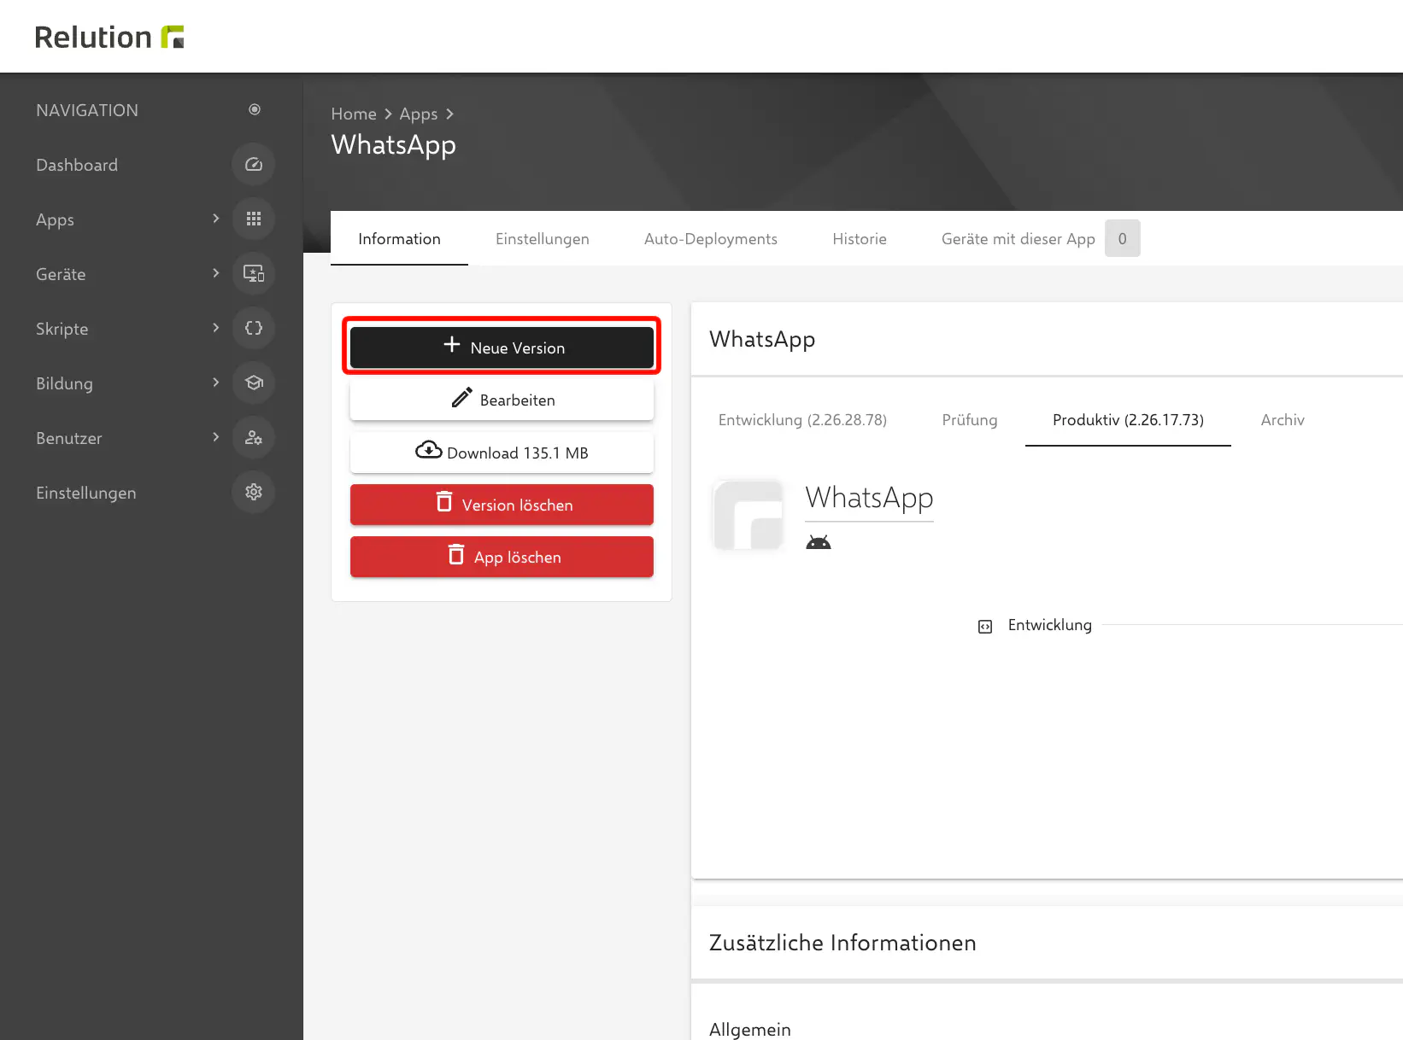1403x1040 pixels.
Task: Click App löschen button
Action: [x=502, y=557]
